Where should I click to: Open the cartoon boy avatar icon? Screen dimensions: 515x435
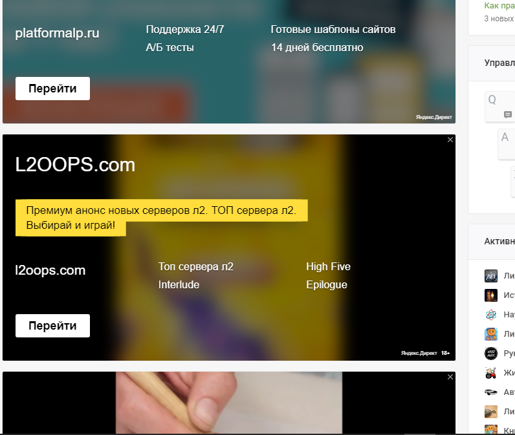[491, 334]
